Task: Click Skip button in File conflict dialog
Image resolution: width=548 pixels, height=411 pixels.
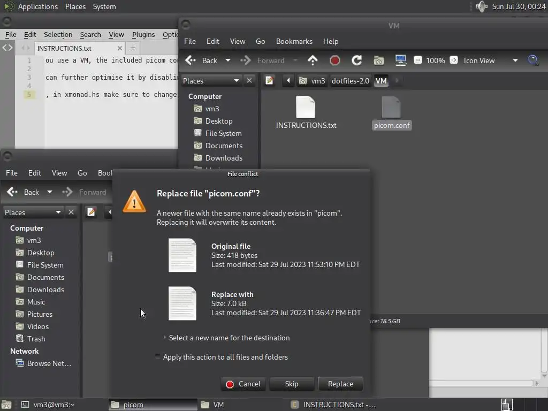Action: click(292, 384)
